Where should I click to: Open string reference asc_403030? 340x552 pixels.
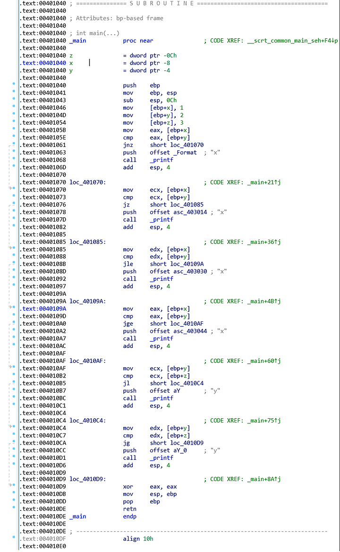[190, 271]
